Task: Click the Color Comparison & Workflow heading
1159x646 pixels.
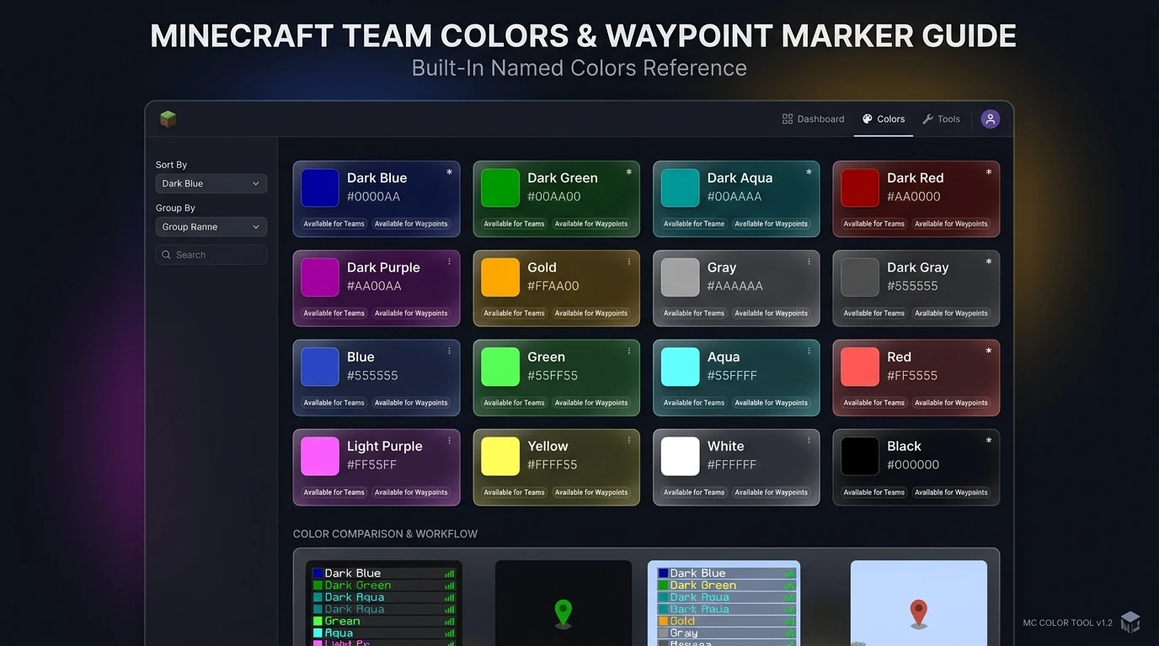Action: (x=385, y=534)
